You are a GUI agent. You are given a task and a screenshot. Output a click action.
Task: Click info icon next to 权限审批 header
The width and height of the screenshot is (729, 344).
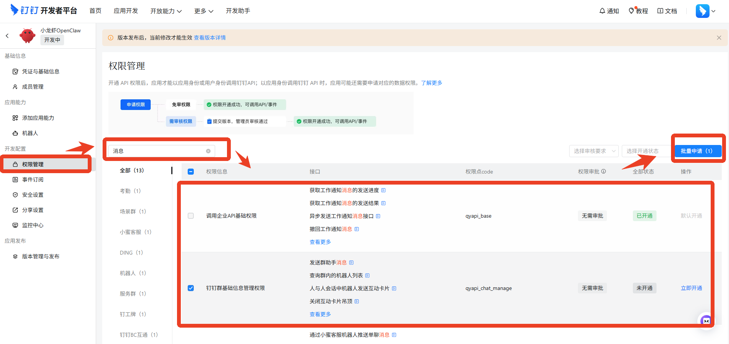coord(603,171)
